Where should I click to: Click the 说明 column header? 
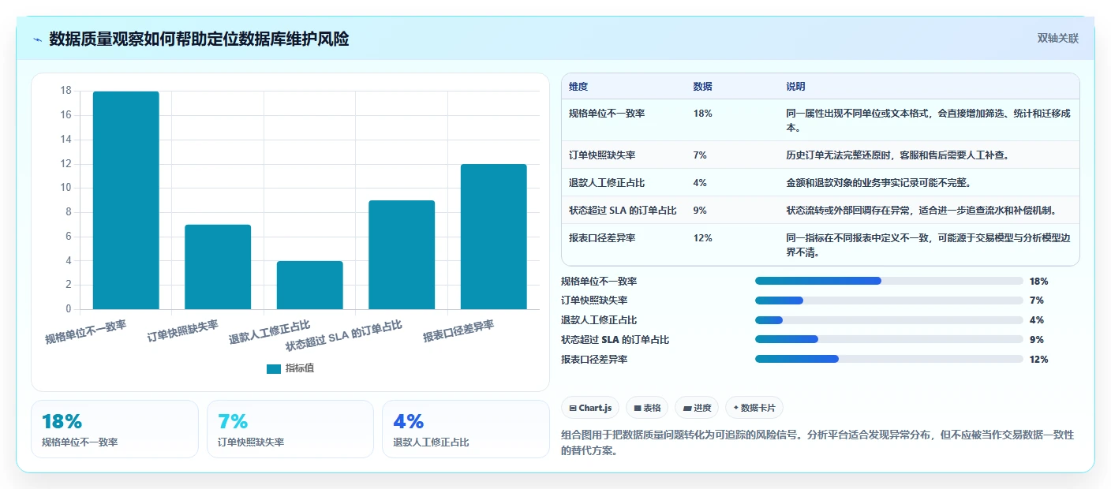click(795, 87)
